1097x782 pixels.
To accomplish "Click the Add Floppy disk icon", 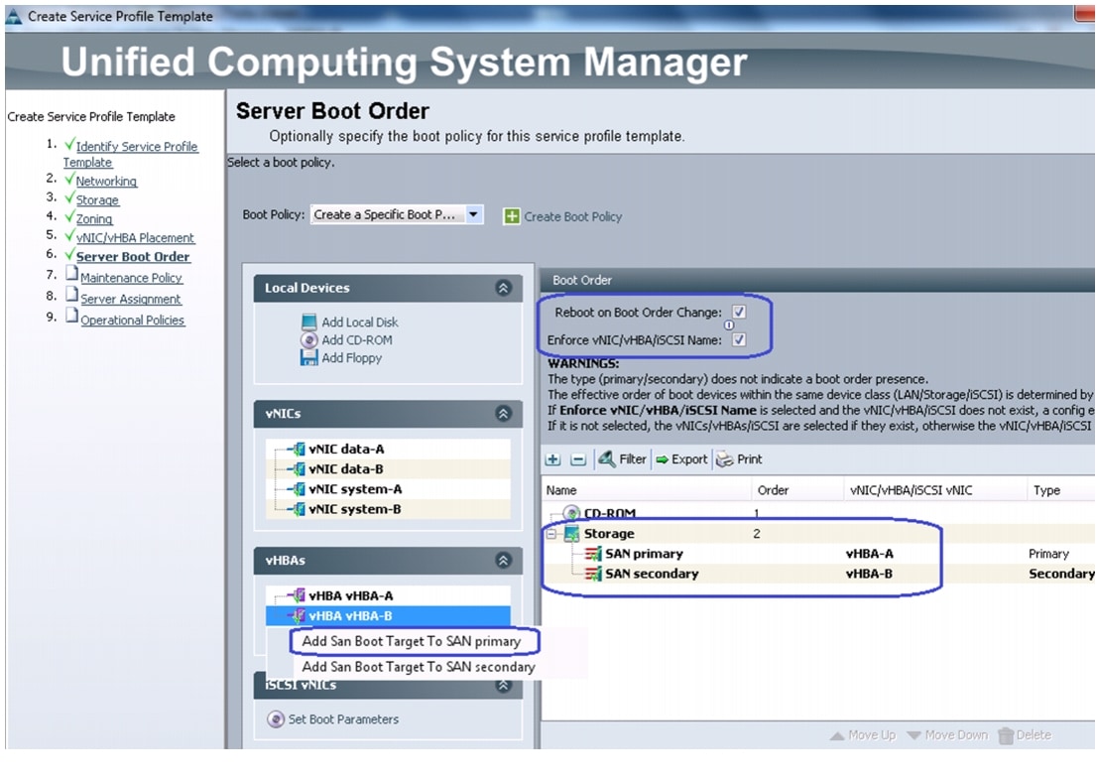I will [308, 357].
